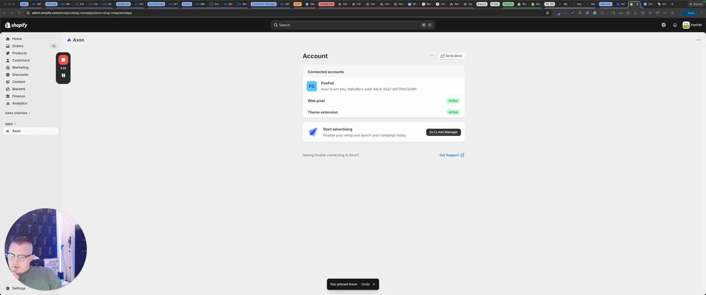Open a new browser tab
Screen dimensions: 706x295
pyautogui.click(x=672, y=4)
